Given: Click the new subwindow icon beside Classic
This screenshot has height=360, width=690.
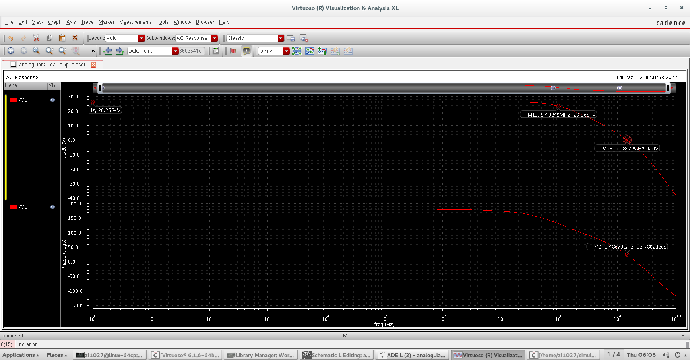Looking at the screenshot, I should 291,38.
